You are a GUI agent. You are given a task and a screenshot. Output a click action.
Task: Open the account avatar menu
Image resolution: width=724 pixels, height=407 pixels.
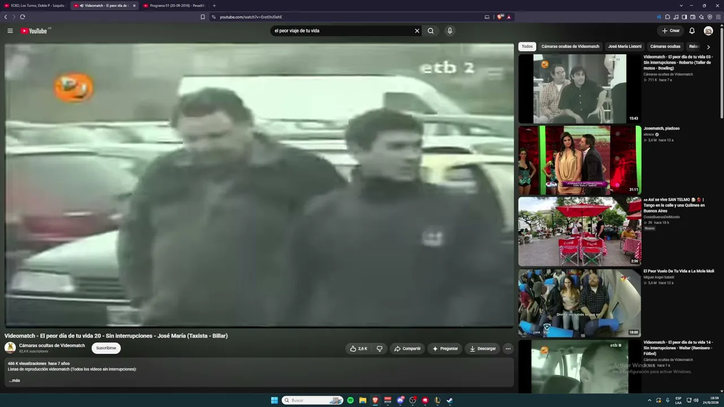(x=708, y=31)
